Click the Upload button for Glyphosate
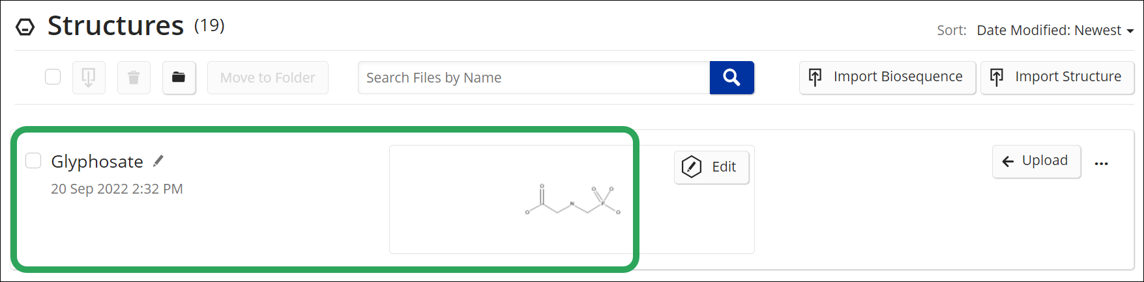This screenshot has width=1144, height=282. (x=1036, y=161)
